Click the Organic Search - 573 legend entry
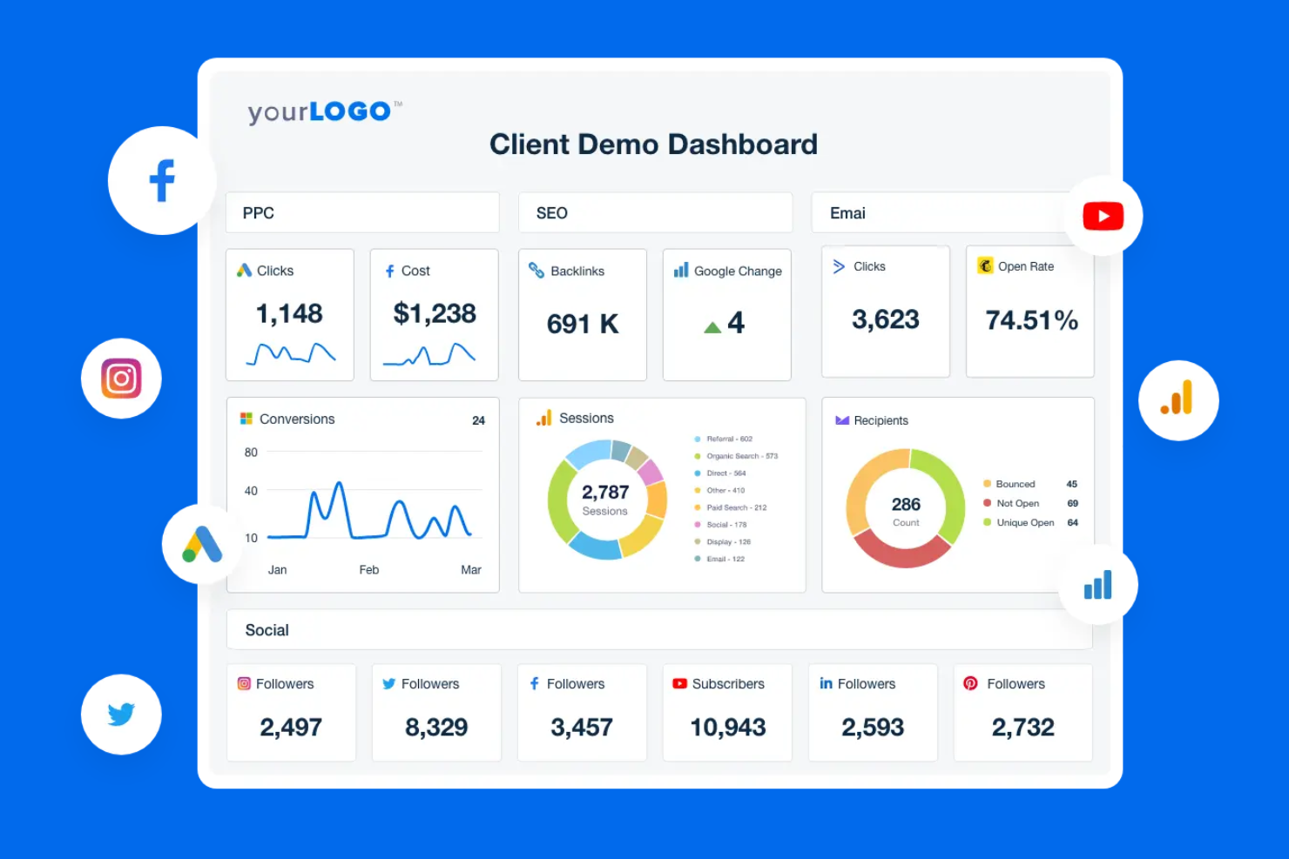 [736, 456]
